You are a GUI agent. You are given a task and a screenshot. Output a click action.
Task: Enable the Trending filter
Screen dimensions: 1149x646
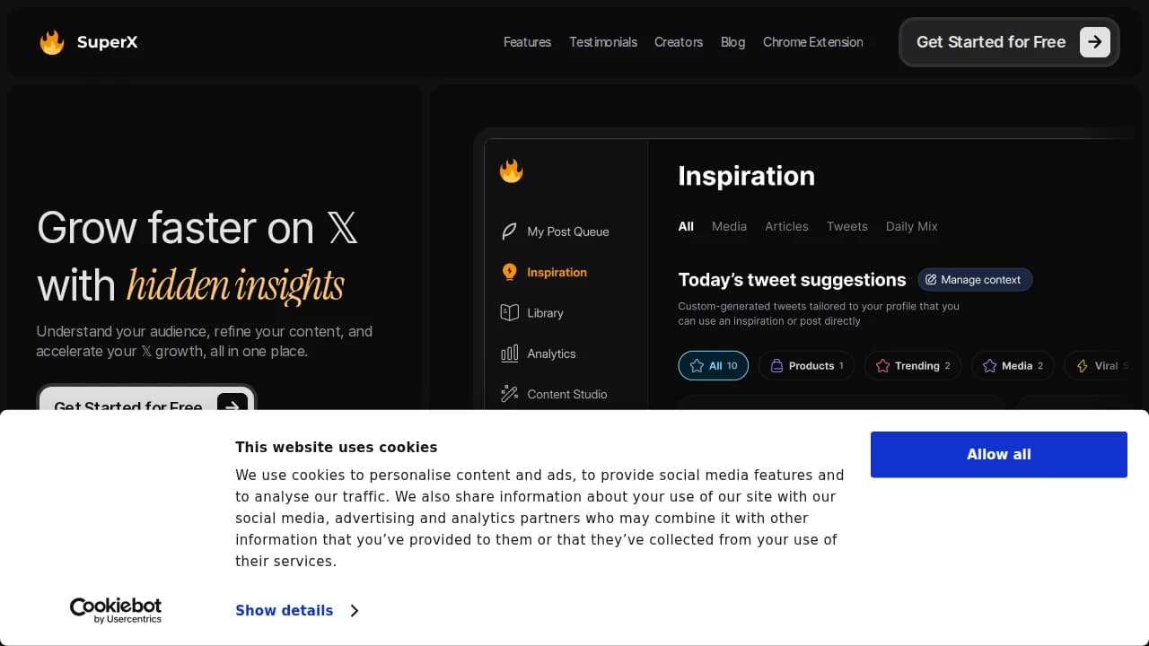coord(912,365)
